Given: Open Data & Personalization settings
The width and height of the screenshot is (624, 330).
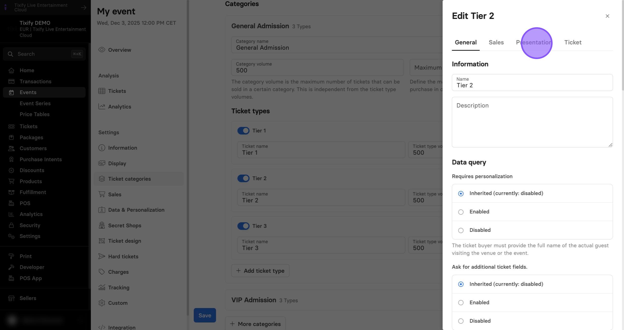Looking at the screenshot, I should (x=139, y=210).
